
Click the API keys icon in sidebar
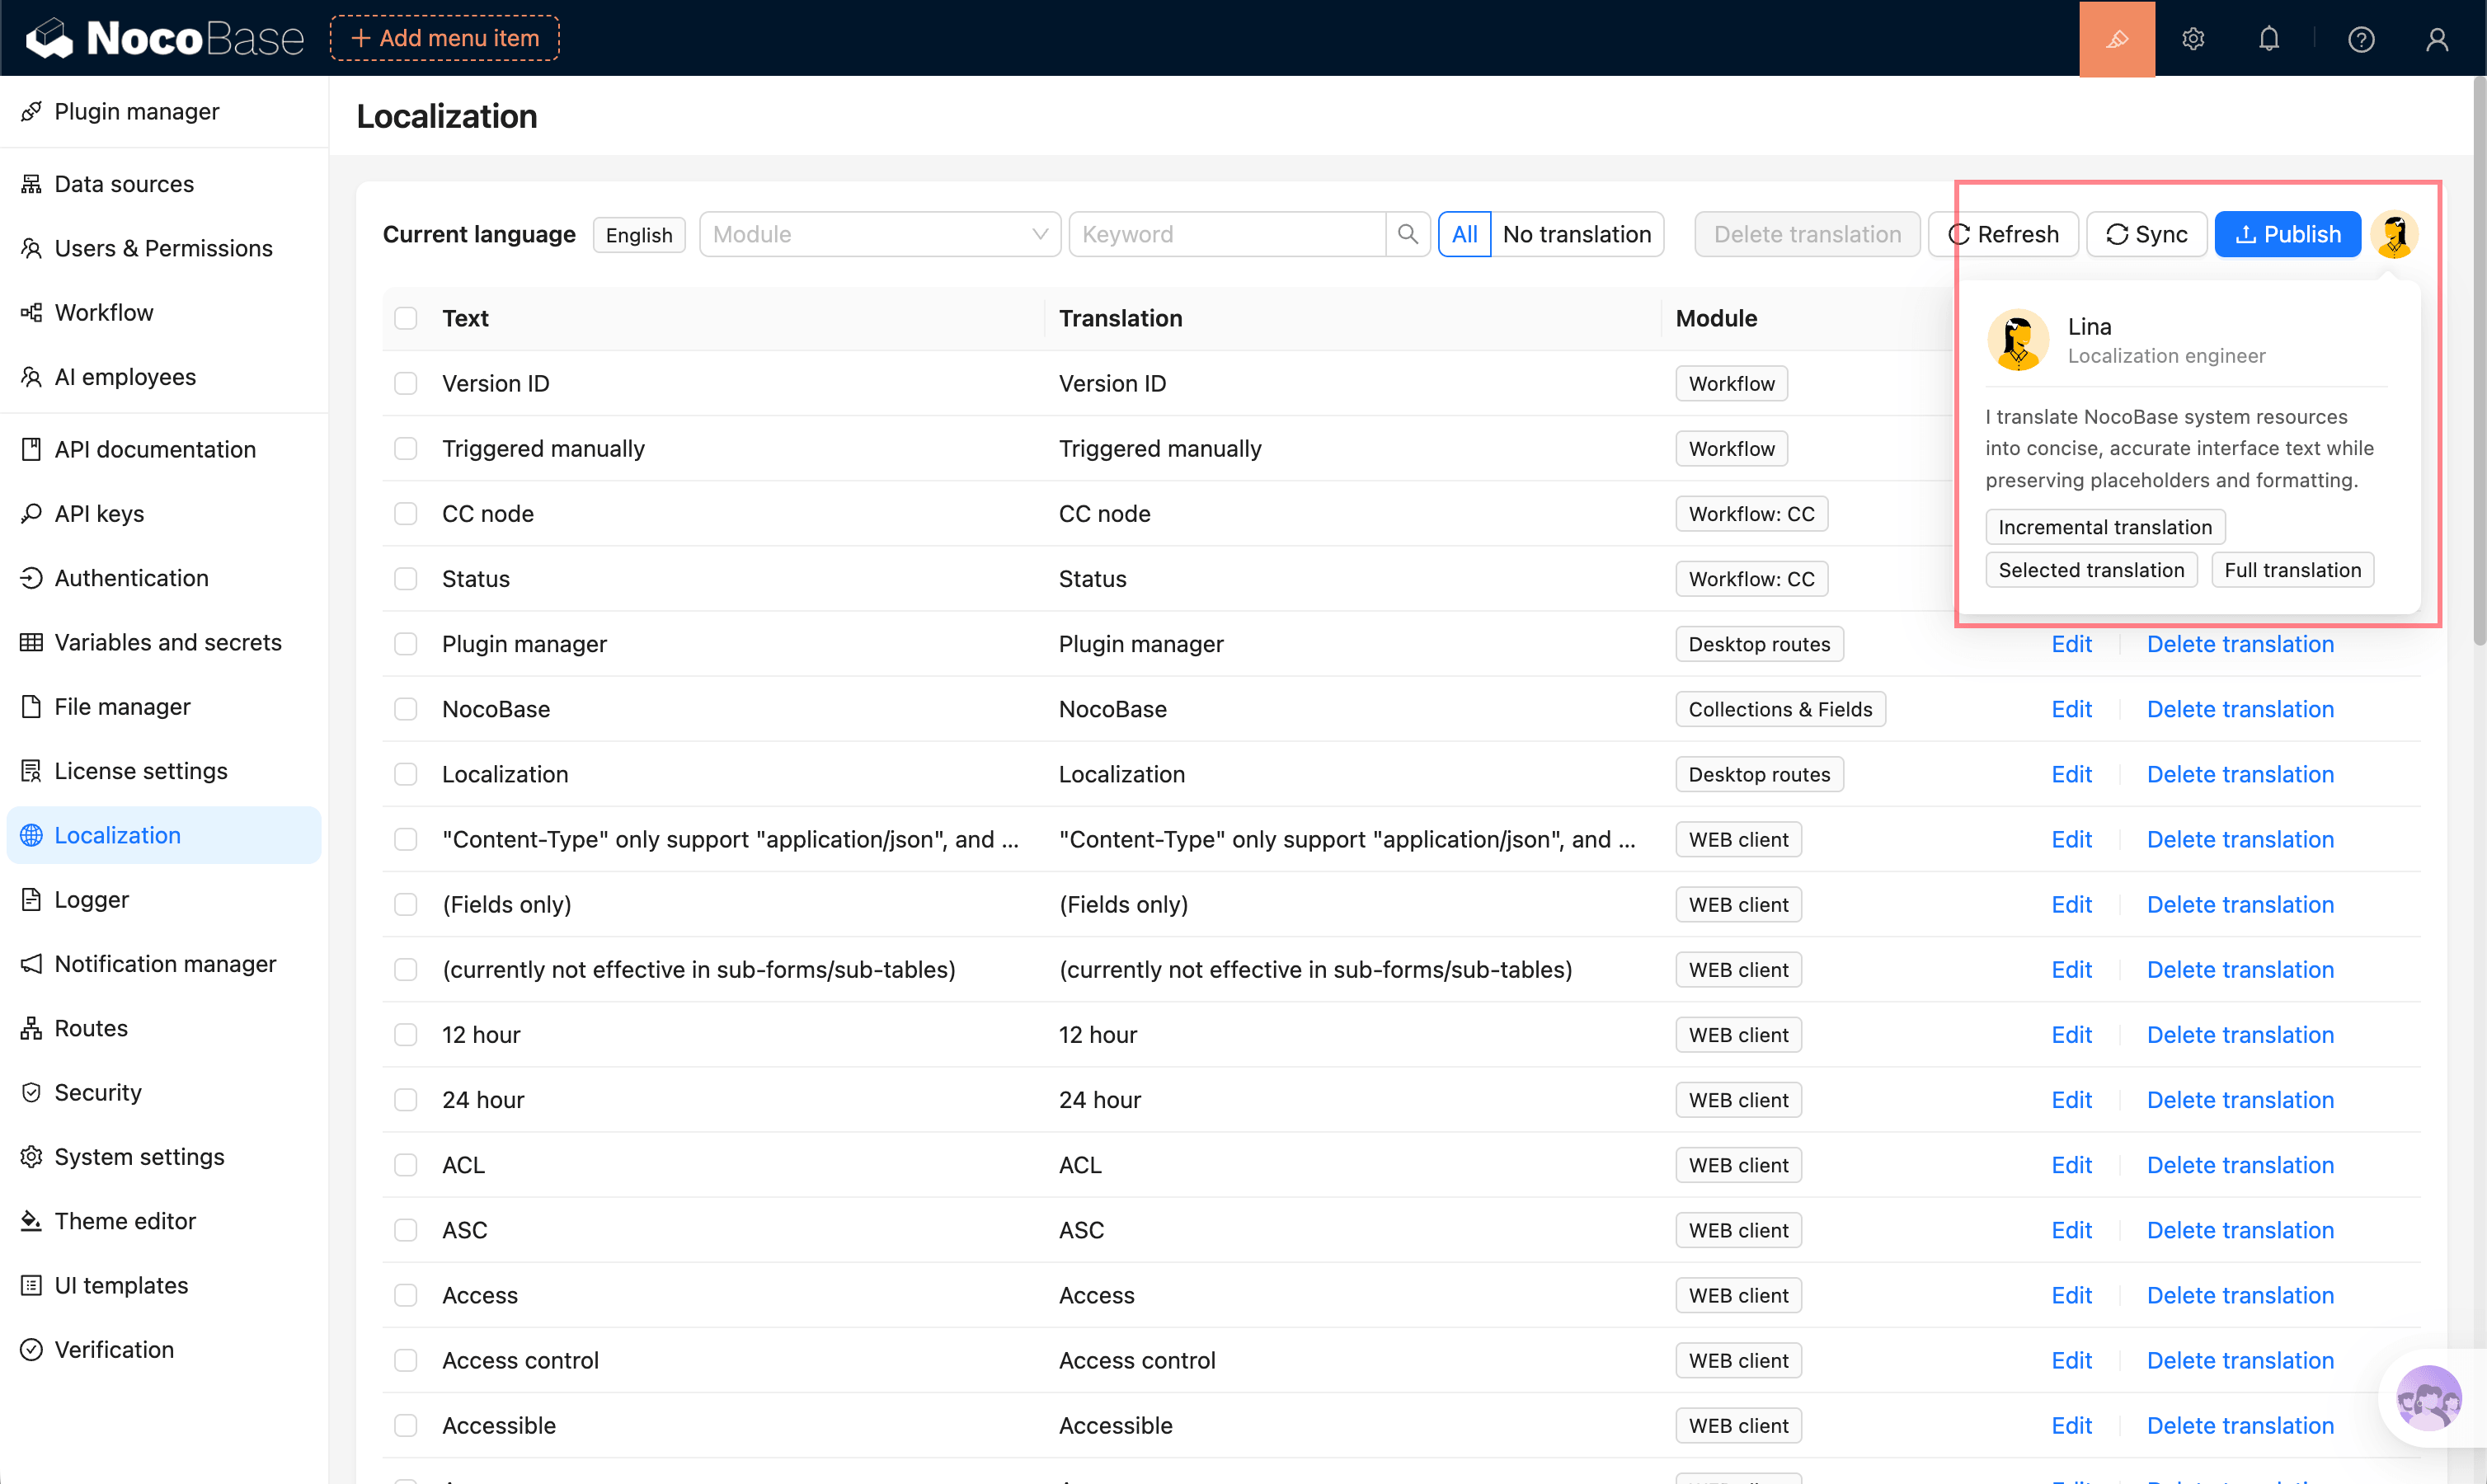tap(31, 513)
